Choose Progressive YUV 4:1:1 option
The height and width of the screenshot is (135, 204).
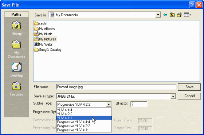[x=84, y=130]
